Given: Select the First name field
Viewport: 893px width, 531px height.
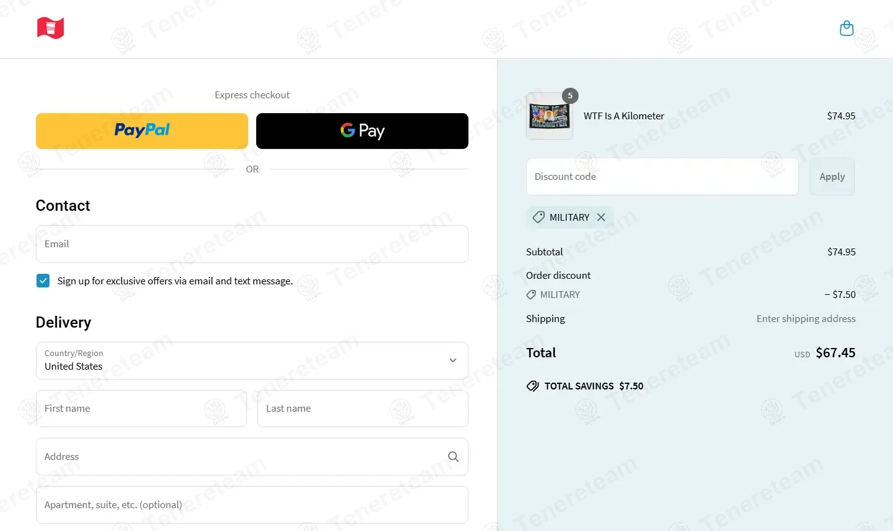Looking at the screenshot, I should tap(141, 409).
